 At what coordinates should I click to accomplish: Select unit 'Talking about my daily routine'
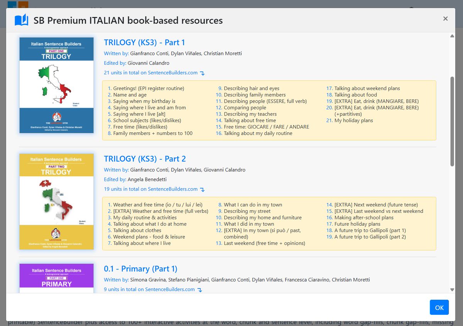click(258, 133)
